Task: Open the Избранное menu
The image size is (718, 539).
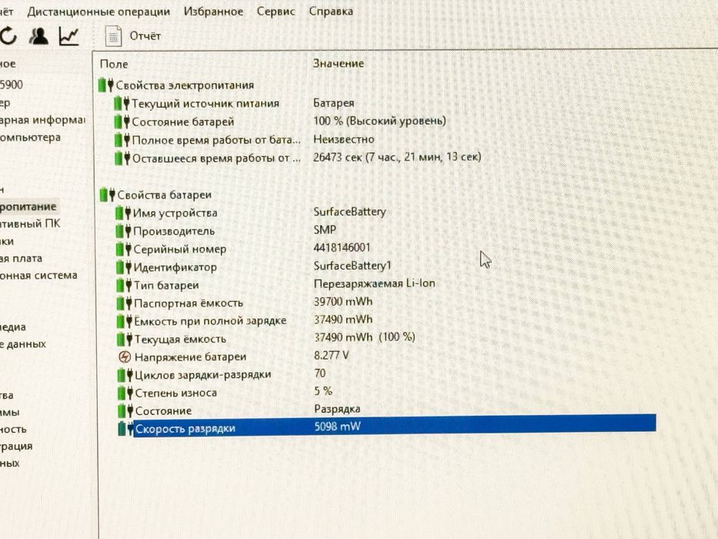Action: [x=213, y=11]
